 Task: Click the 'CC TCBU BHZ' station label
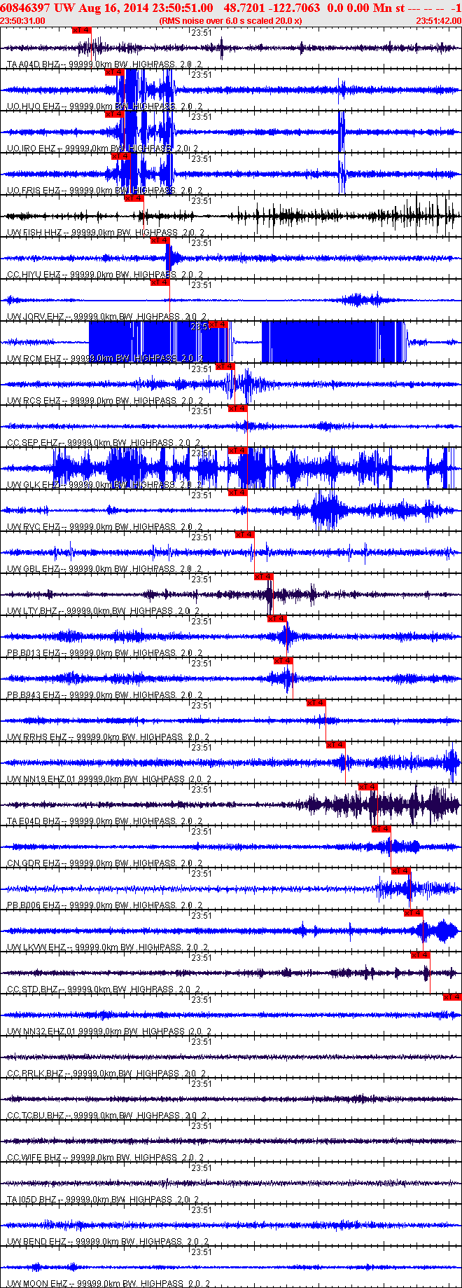tap(36, 1116)
